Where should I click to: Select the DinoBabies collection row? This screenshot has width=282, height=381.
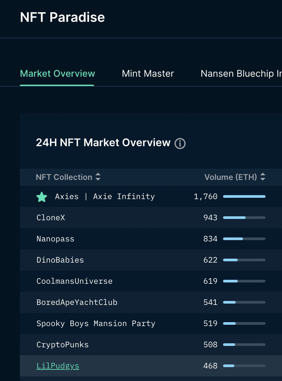click(x=151, y=260)
